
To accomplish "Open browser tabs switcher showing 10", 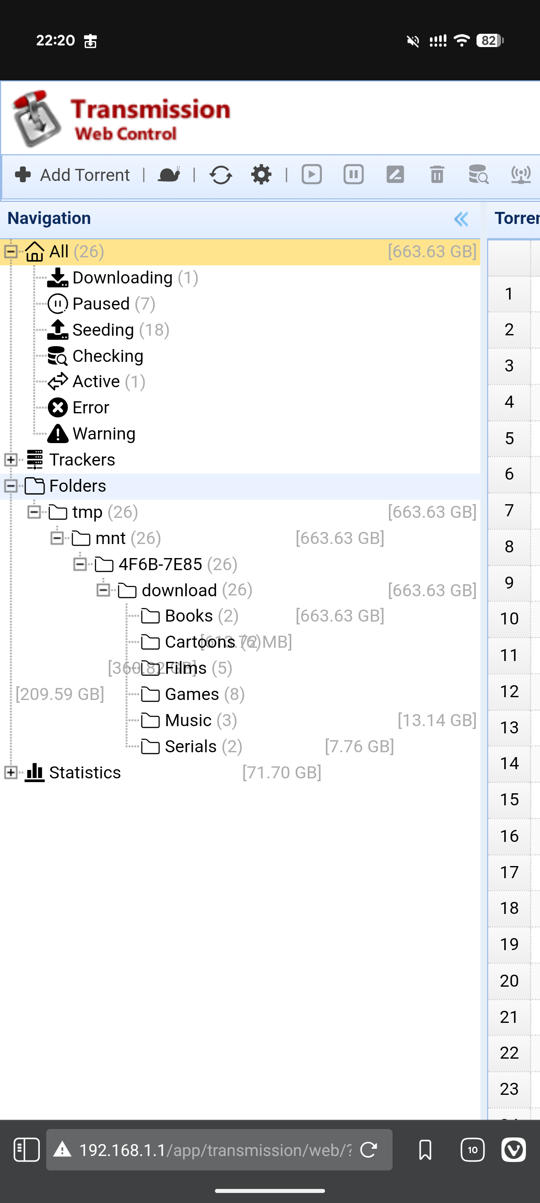I will click(472, 1150).
